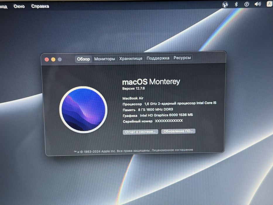Open the Окно menu

click(x=19, y=6)
